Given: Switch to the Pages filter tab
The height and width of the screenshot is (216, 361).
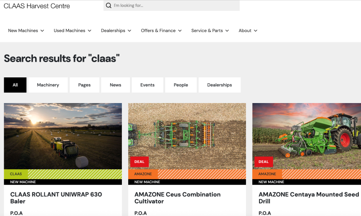Looking at the screenshot, I should [x=84, y=85].
